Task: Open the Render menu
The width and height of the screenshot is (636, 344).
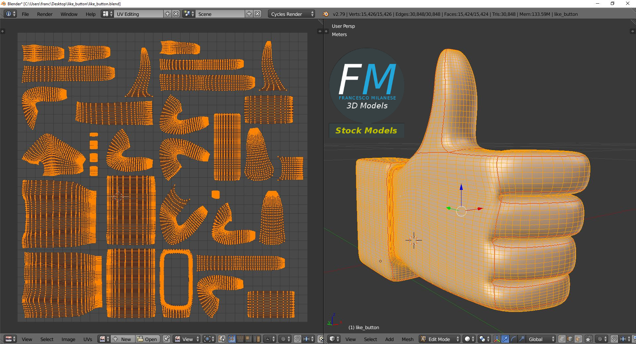Action: pos(45,14)
